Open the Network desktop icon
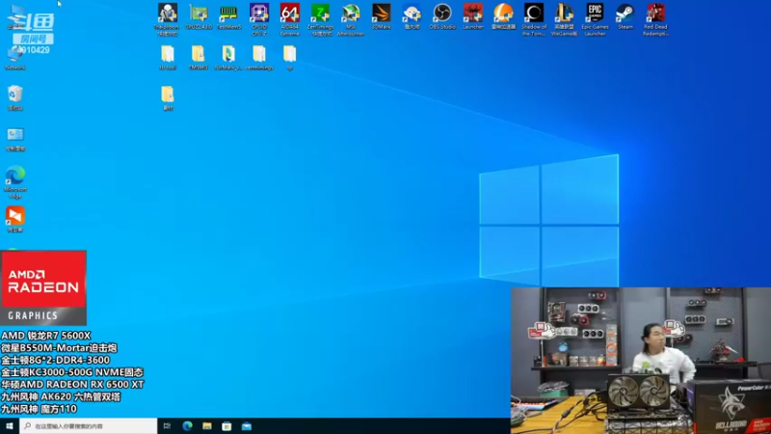The image size is (771, 434). (14, 60)
